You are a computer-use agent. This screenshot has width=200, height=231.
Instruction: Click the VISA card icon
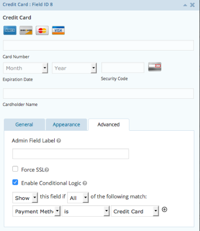(58, 30)
